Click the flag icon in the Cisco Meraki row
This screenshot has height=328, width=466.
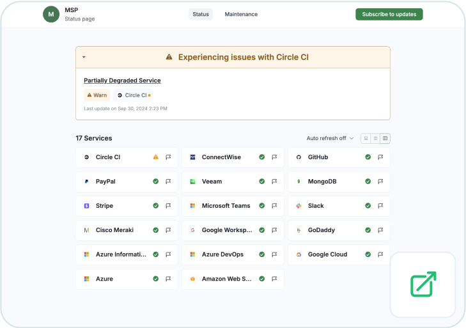click(168, 230)
